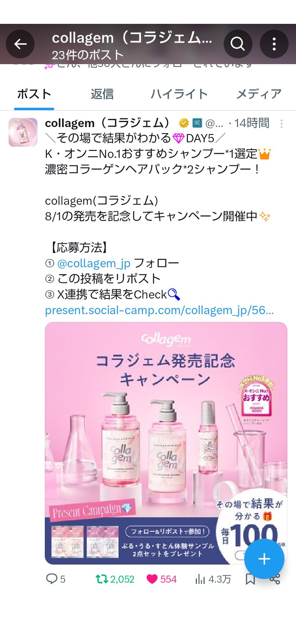Image resolution: width=296 pixels, height=625 pixels.
Task: Open the collagem profile avatar
Action: point(23,132)
